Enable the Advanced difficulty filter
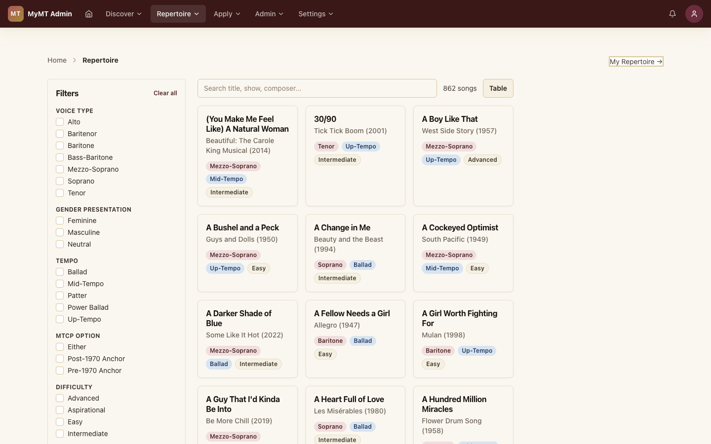Screen dimensions: 711x444 60,398
